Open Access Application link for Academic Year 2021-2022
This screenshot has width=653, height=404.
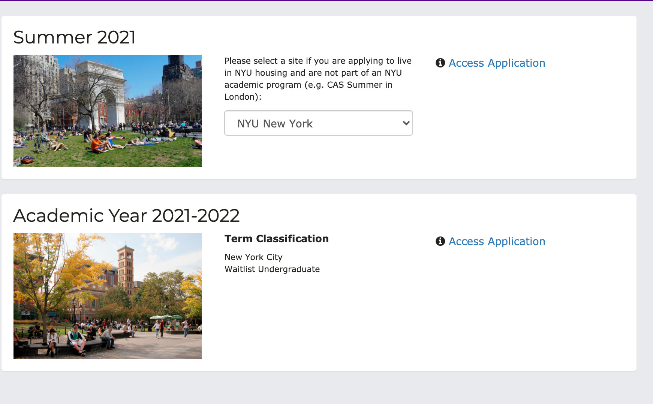pos(497,241)
